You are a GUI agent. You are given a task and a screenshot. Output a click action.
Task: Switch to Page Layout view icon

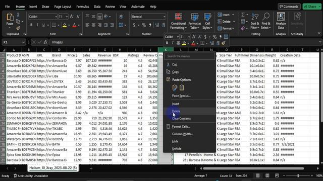click(267, 175)
